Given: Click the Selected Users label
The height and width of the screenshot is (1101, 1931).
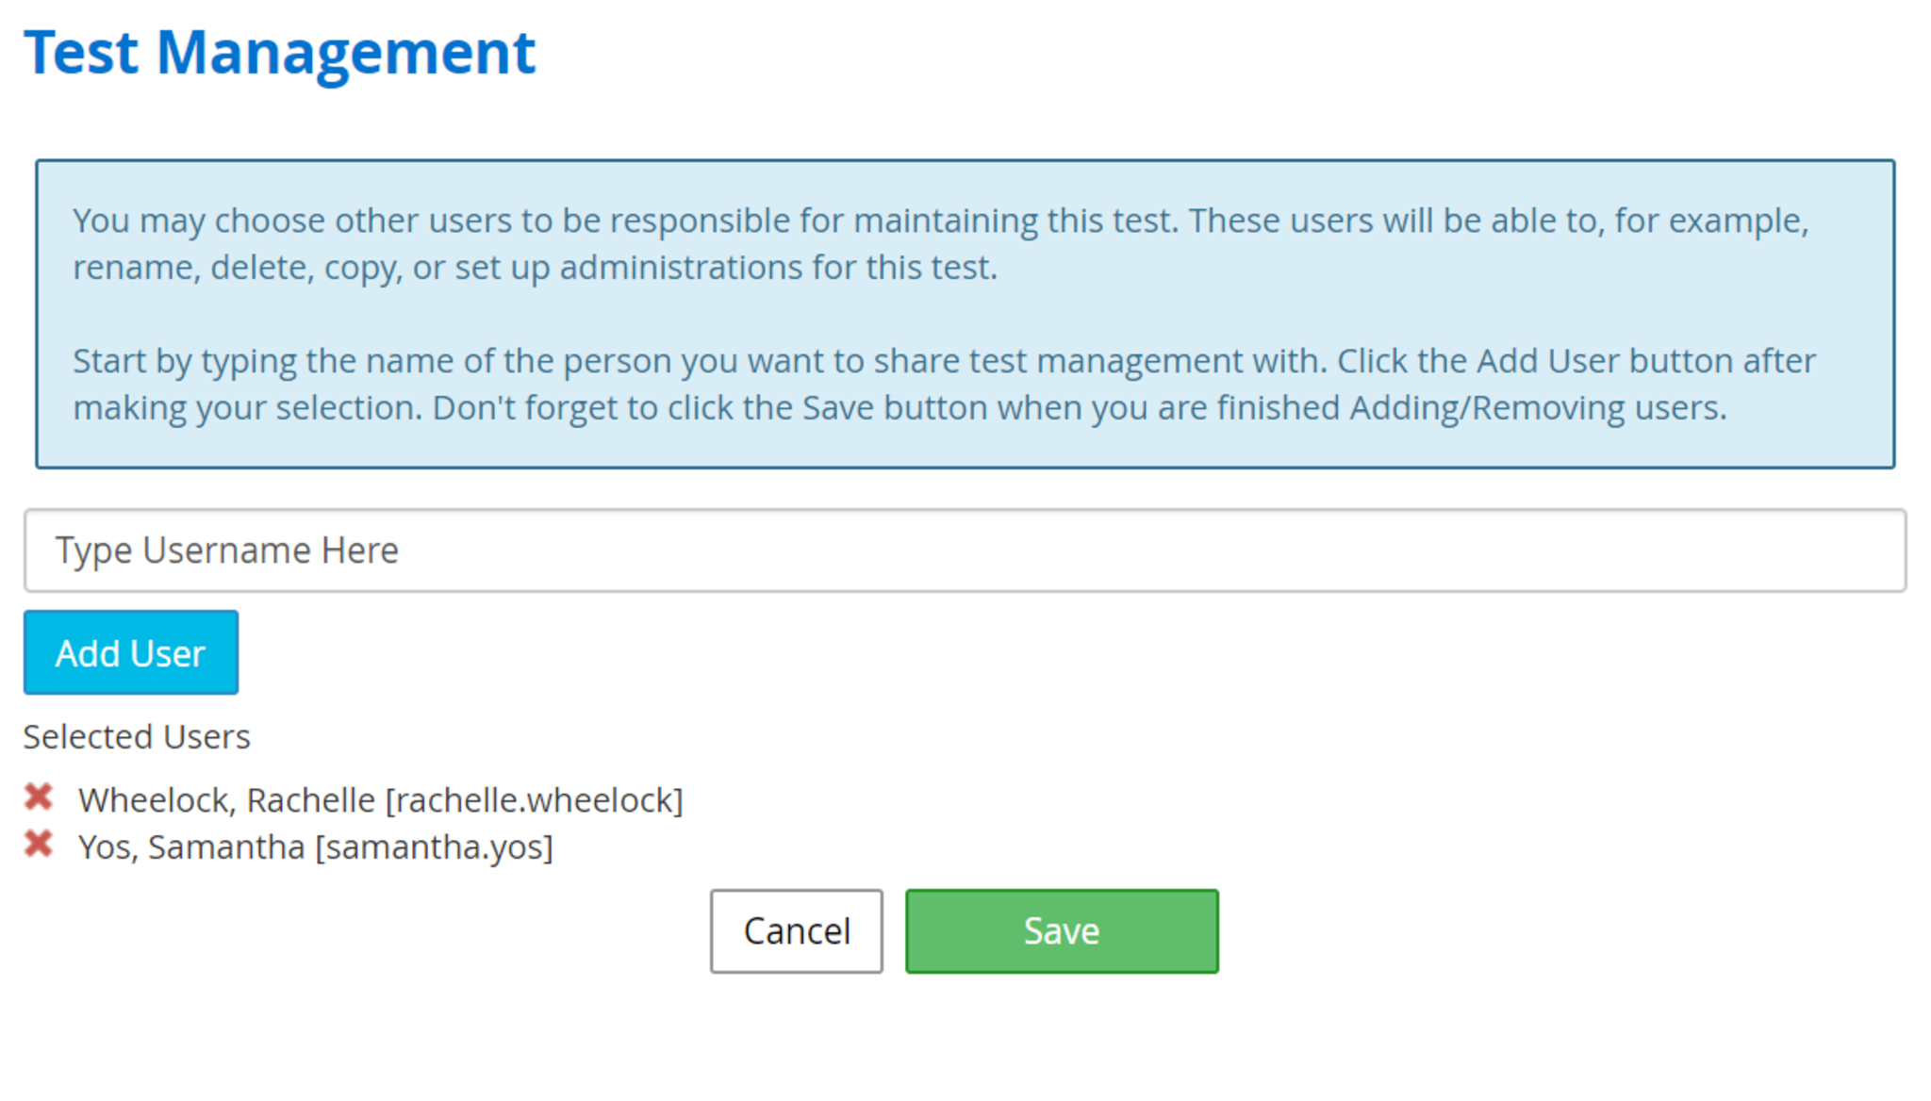Looking at the screenshot, I should (137, 737).
